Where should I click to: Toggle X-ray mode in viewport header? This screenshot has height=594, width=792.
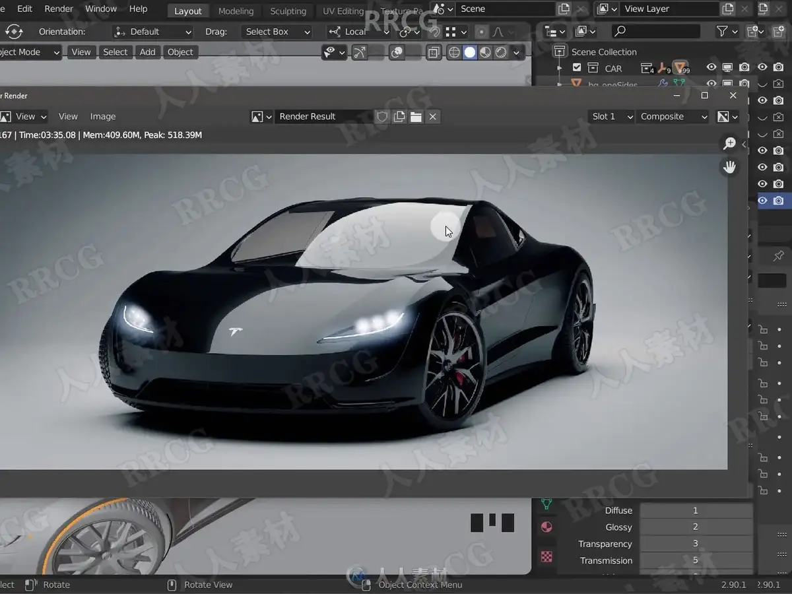tap(434, 53)
